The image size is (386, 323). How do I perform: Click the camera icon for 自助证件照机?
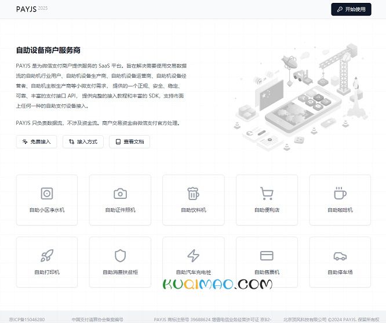pos(120,194)
